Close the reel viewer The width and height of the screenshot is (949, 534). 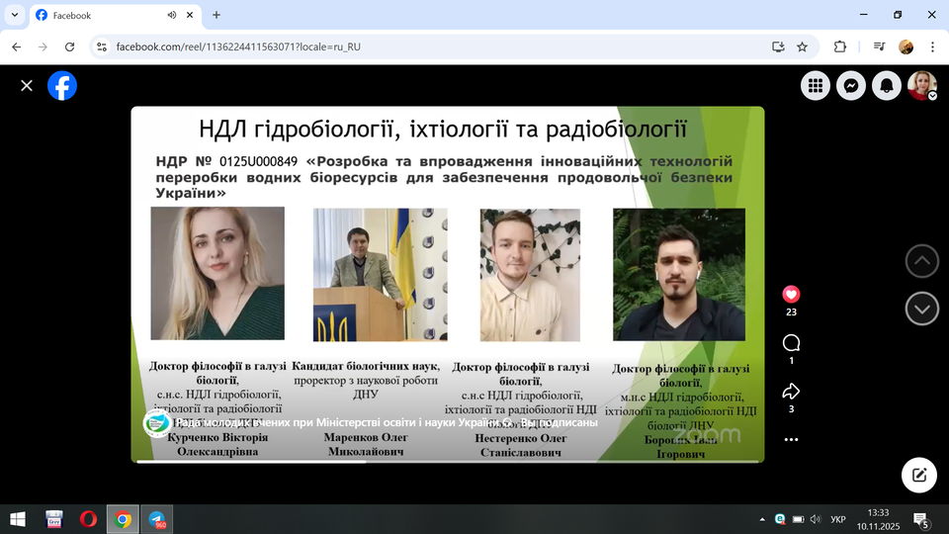(27, 86)
